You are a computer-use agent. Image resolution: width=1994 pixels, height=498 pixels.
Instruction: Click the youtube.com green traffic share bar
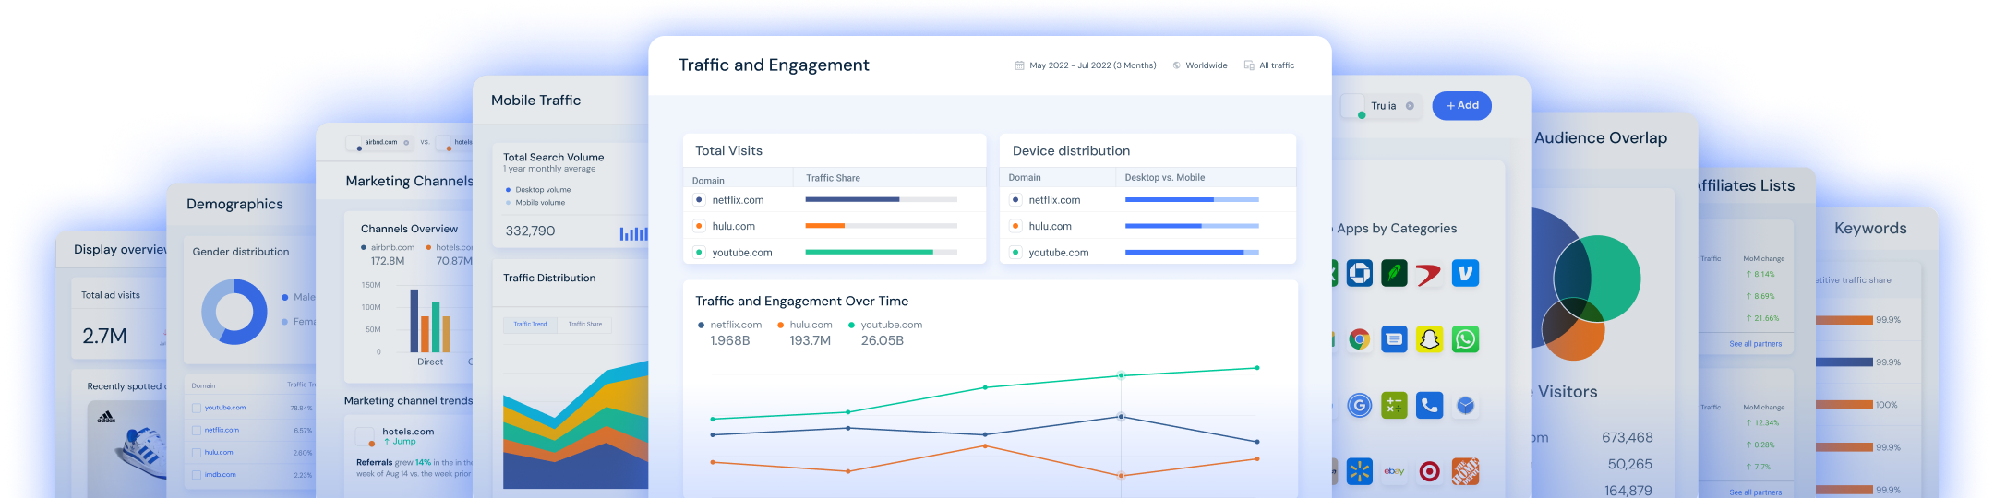[x=869, y=252]
